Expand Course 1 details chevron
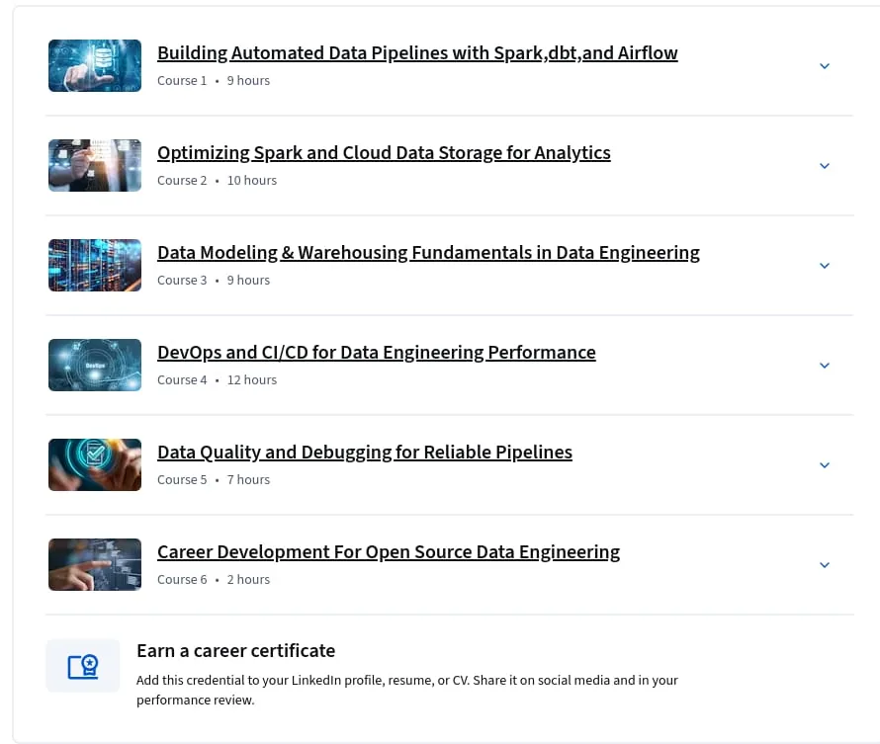 [x=824, y=66]
